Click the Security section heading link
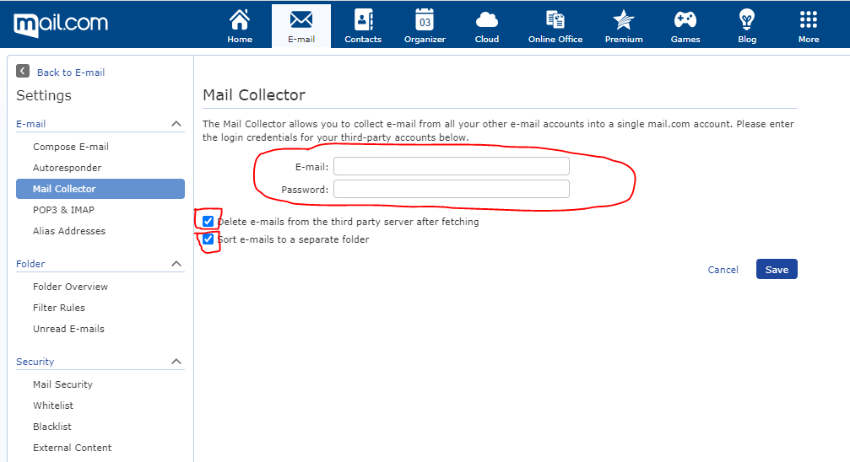Image resolution: width=850 pixels, height=462 pixels. pos(35,362)
